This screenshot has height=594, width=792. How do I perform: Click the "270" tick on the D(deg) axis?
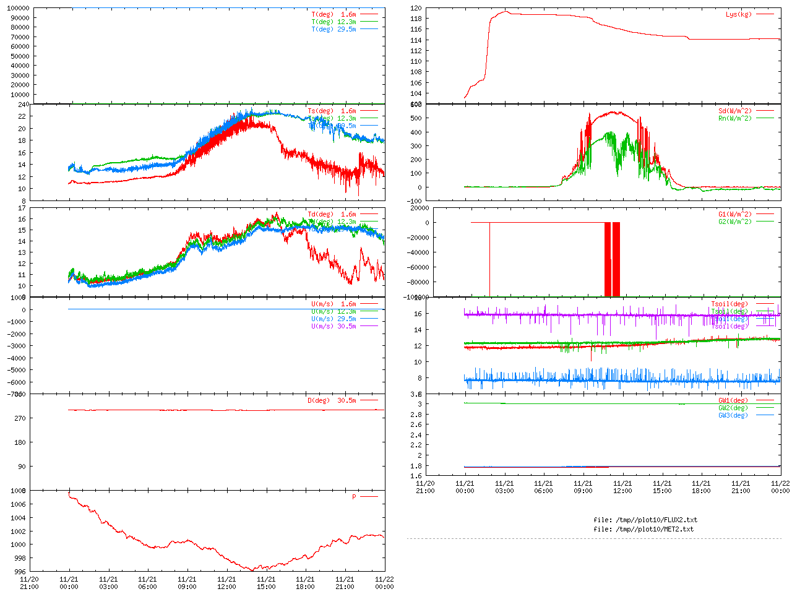20,418
